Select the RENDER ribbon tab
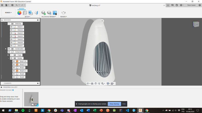Viewport: 202px width, 113px height. 22,9
